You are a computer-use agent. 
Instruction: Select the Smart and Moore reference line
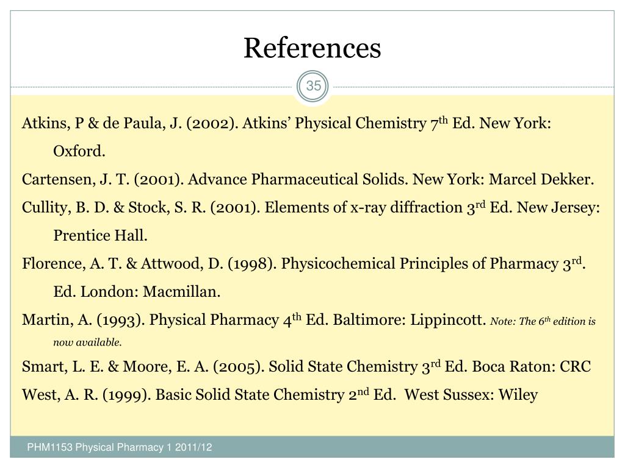pyautogui.click(x=306, y=366)
